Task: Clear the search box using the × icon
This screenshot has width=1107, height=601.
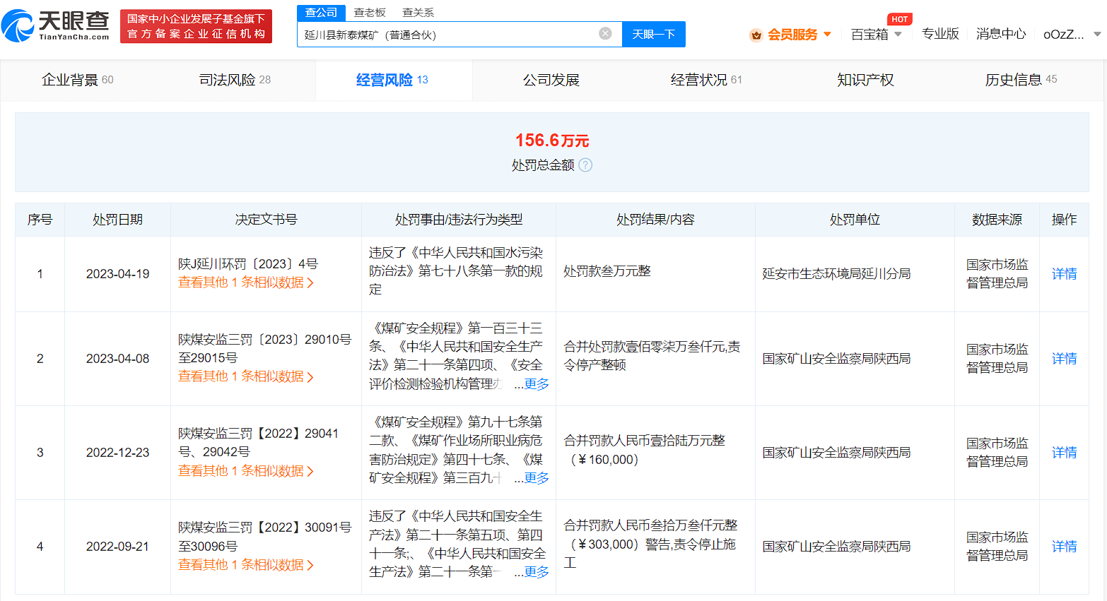Action: point(604,33)
